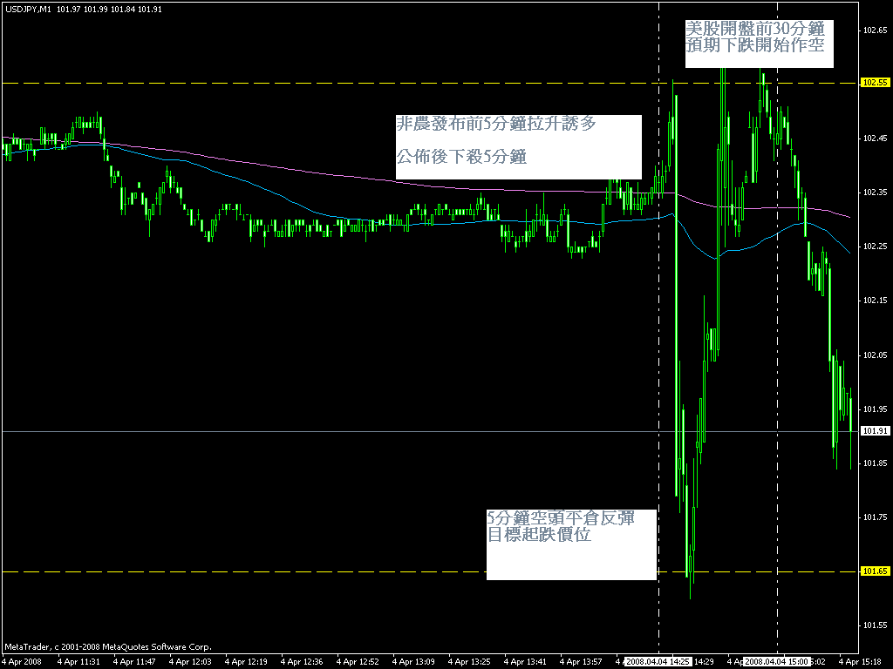Select the yellow 101.65 price label
The height and width of the screenshot is (669, 893).
click(x=876, y=571)
